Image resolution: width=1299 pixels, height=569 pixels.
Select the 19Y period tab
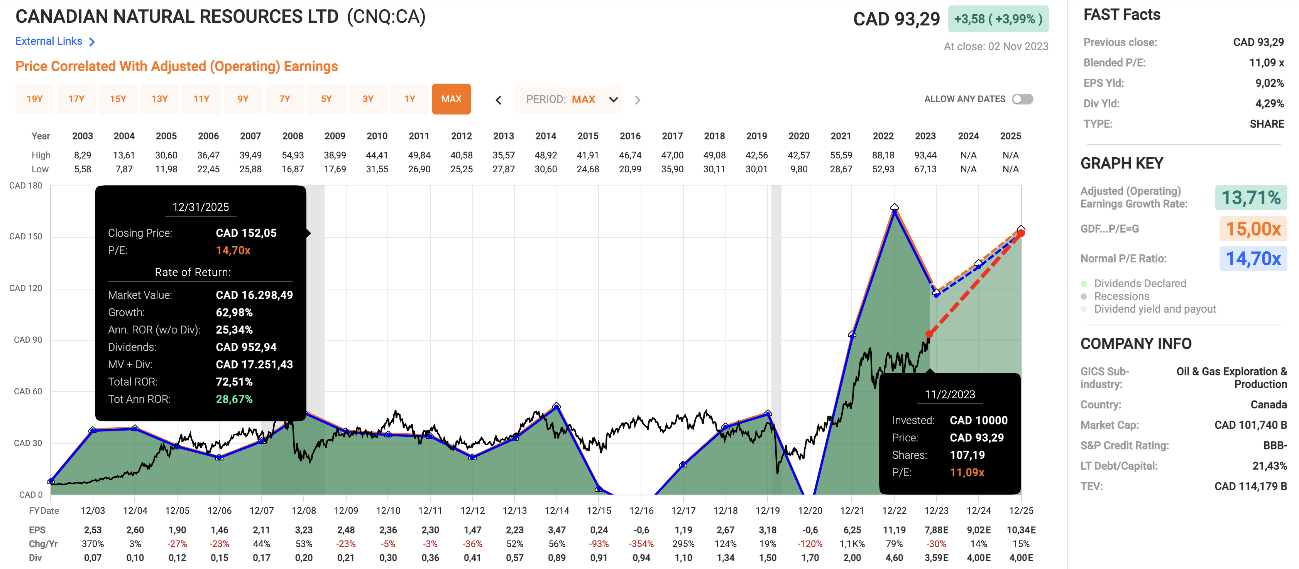point(35,99)
